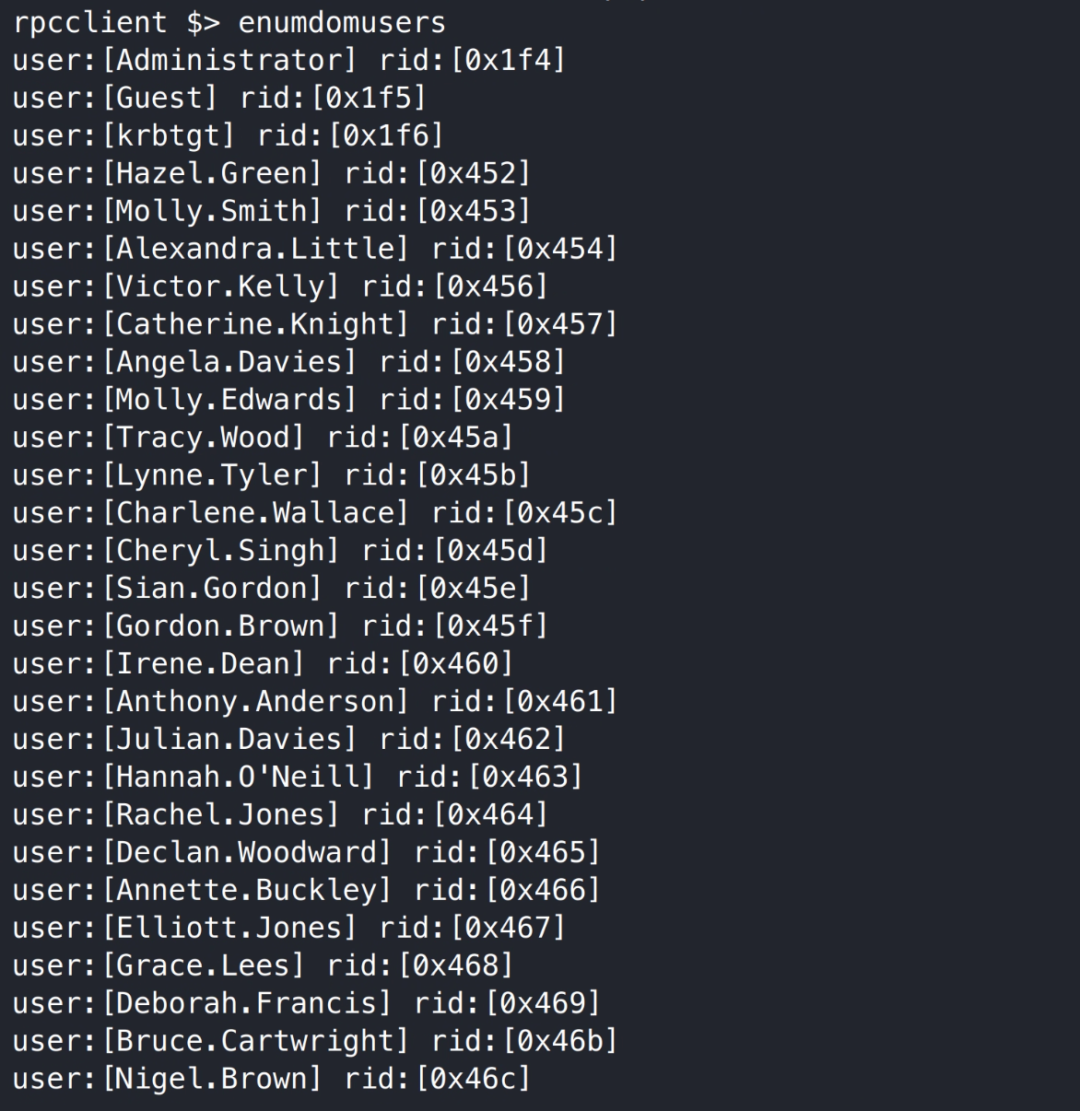Click the Anthony.Anderson username
This screenshot has width=1080, height=1111.
255,701
